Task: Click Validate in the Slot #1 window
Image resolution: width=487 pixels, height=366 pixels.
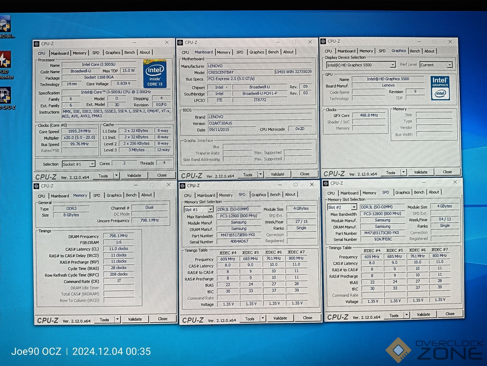Action: [x=280, y=318]
